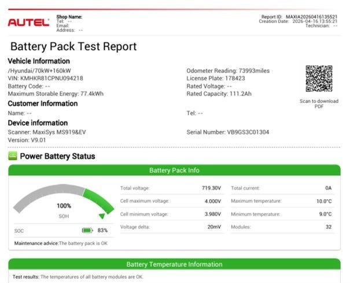Click the Maintenance advice line
350x283 pixels.
[x=61, y=243]
